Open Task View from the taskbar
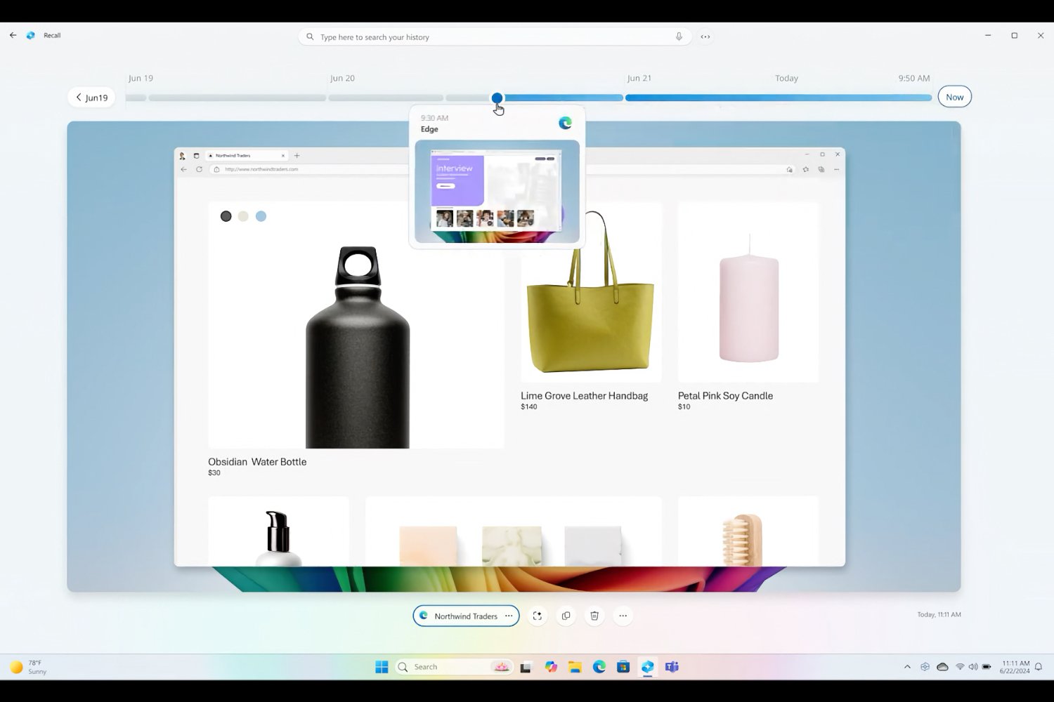This screenshot has height=702, width=1054. [x=526, y=667]
